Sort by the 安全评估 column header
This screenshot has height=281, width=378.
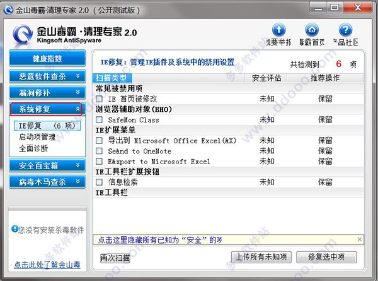[266, 78]
